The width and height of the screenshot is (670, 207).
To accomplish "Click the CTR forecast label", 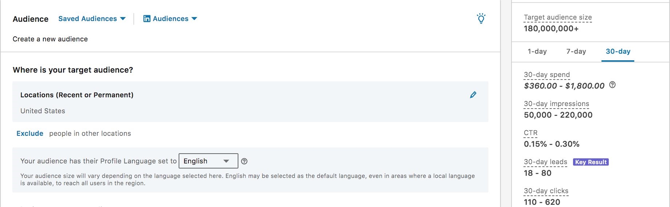I will point(530,133).
